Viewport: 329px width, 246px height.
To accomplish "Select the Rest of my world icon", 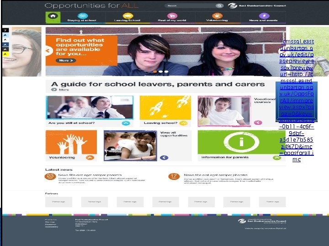I will [172, 16].
